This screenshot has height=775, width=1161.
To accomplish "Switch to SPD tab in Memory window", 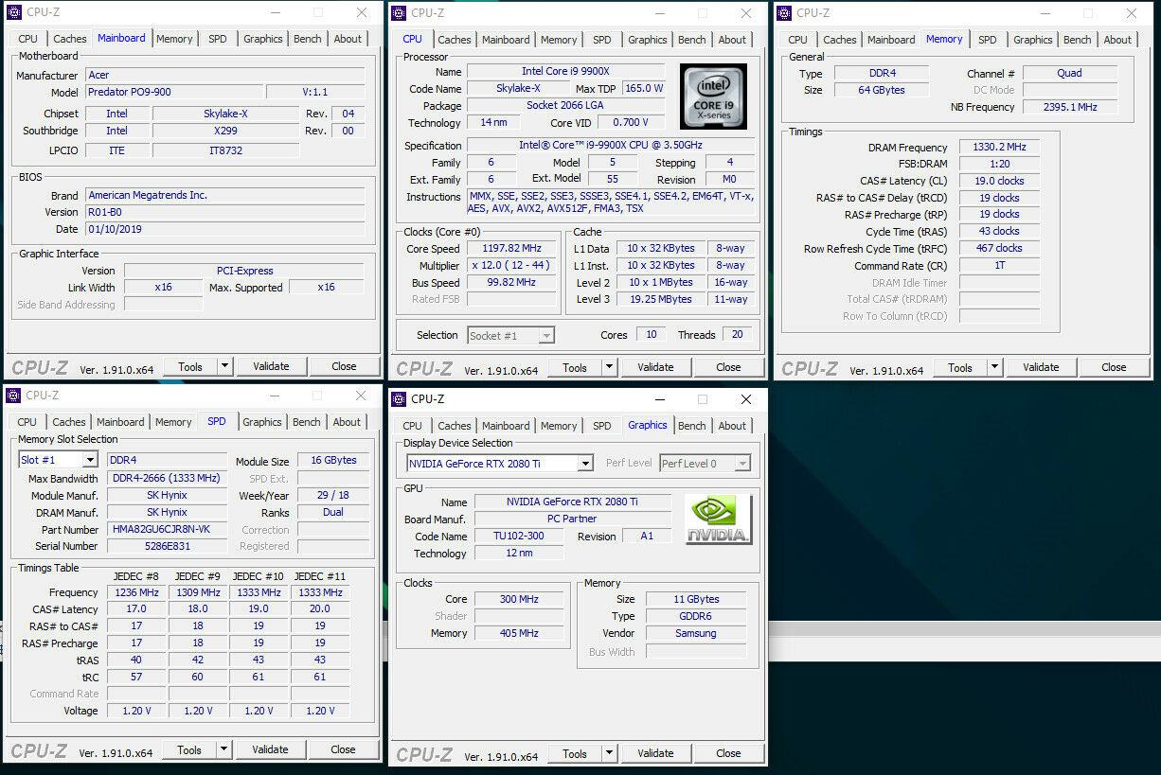I will pos(988,40).
